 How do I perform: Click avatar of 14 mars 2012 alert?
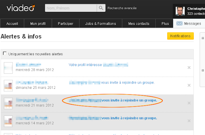8,121
